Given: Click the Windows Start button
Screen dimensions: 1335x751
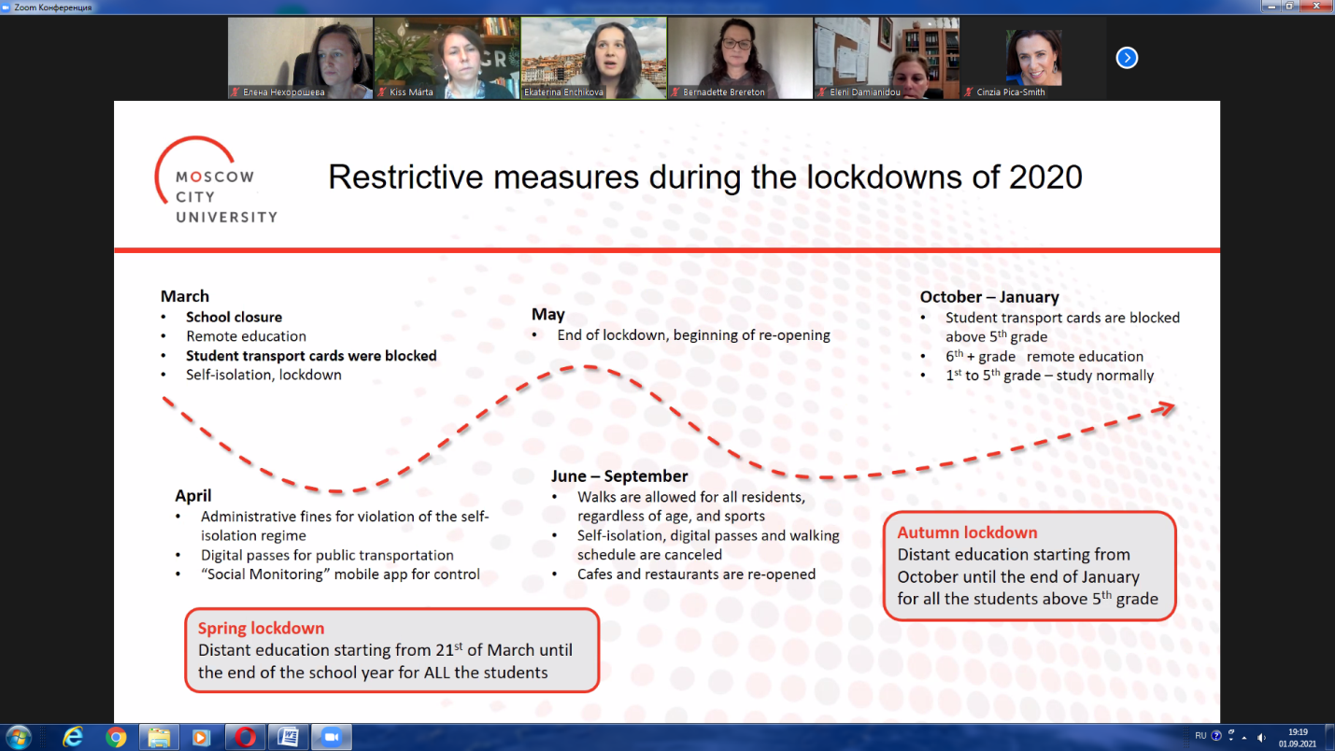Looking at the screenshot, I should 18,737.
